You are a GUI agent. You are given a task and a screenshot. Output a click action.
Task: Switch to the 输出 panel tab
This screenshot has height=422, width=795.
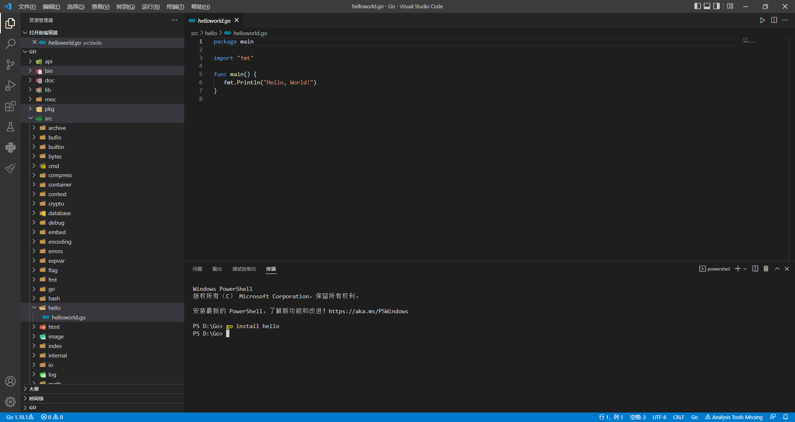coord(217,269)
